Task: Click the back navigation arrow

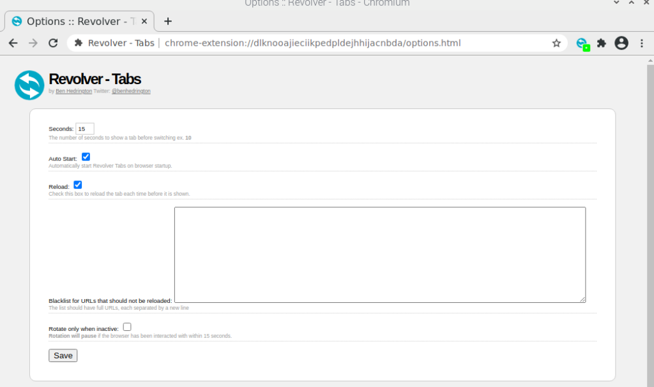Action: click(13, 43)
